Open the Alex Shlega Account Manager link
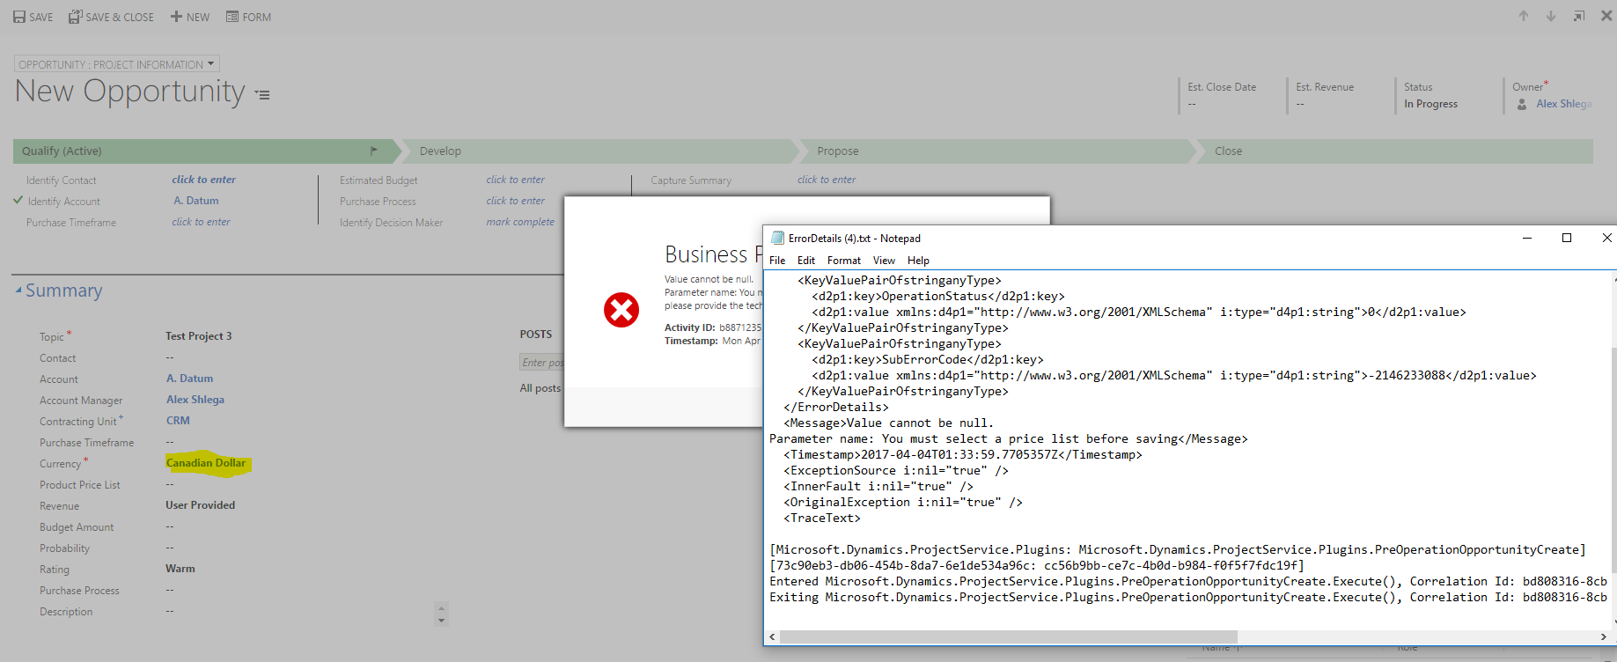This screenshot has height=662, width=1617. coord(195,400)
